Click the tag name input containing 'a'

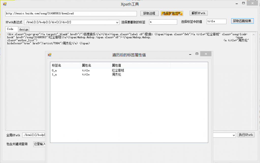163,22
